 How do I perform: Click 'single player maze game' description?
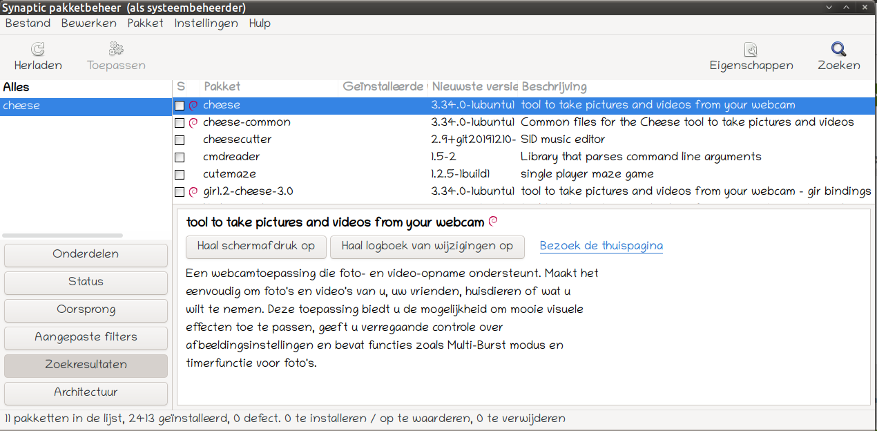click(x=587, y=174)
